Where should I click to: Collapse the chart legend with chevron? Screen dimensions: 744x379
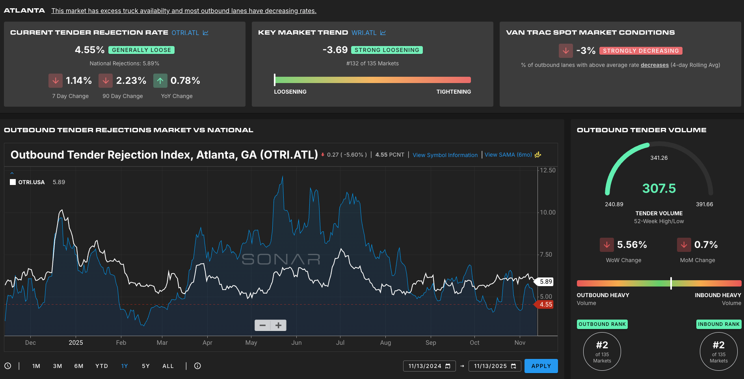[x=12, y=173]
